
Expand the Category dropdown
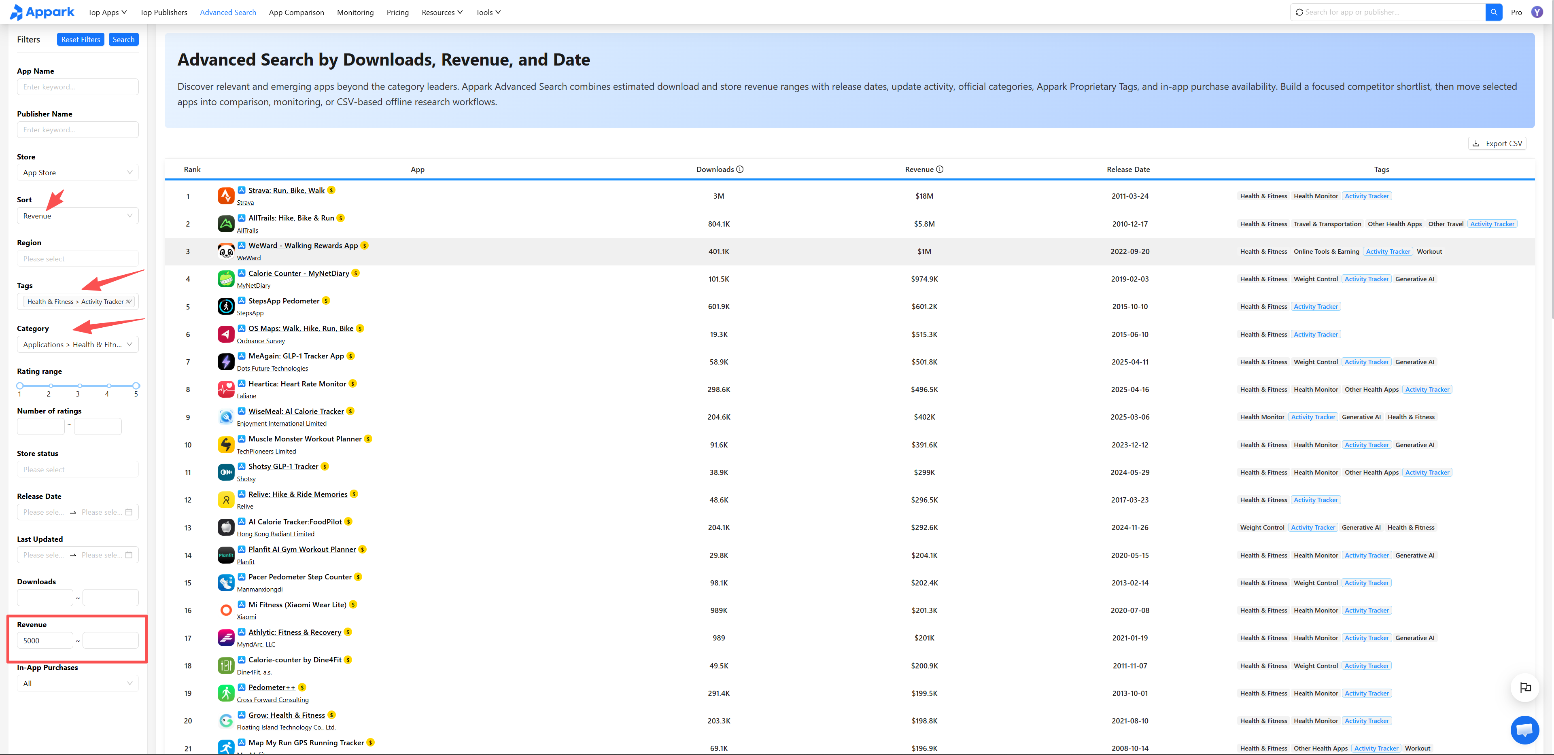78,344
